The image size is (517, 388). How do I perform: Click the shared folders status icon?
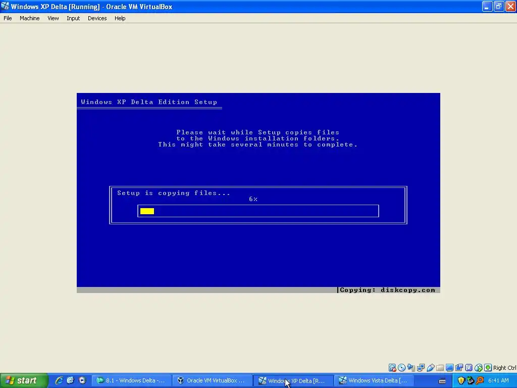point(440,368)
